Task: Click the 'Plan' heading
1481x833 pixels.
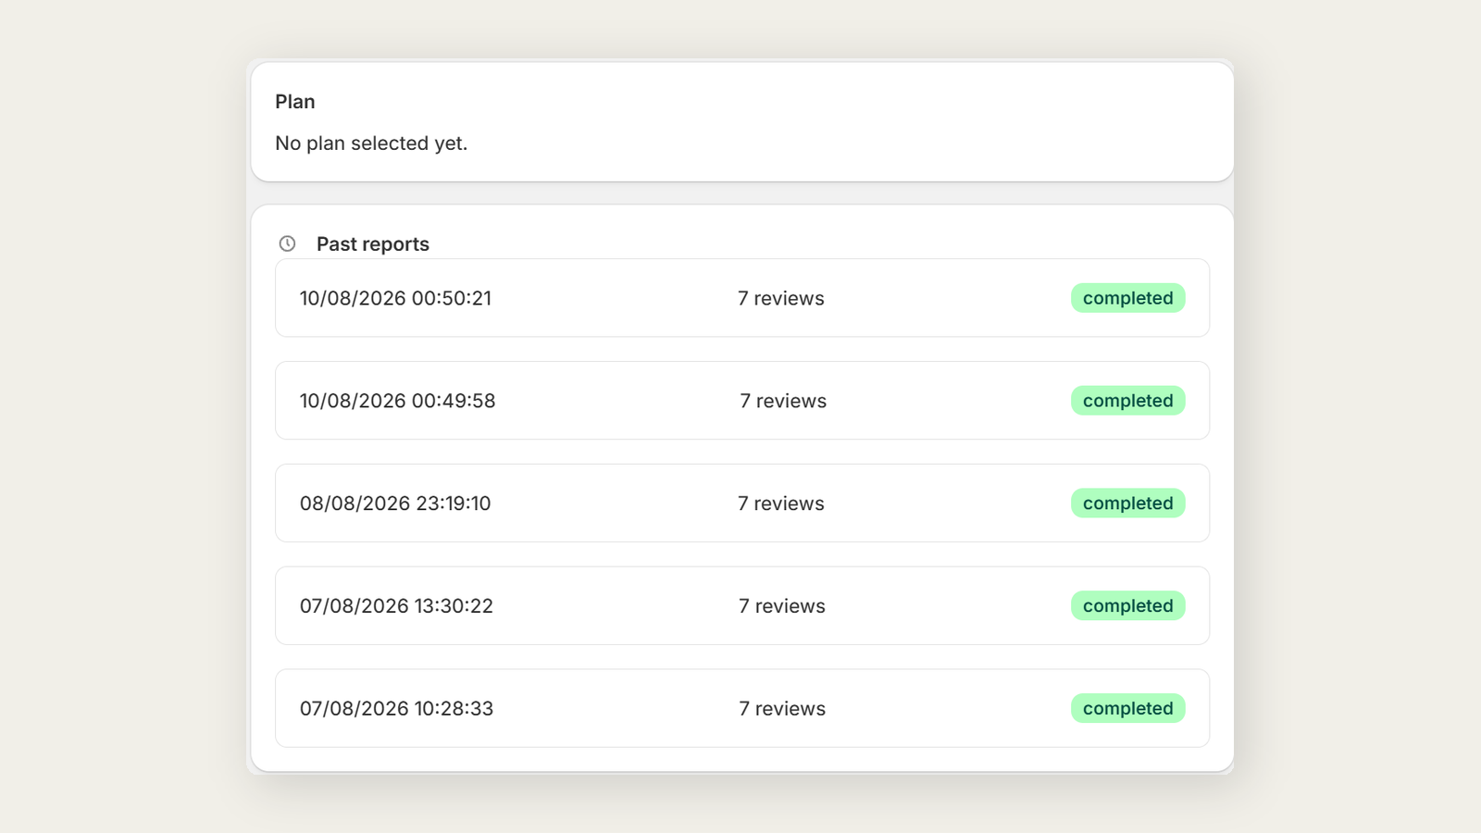Action: point(295,102)
